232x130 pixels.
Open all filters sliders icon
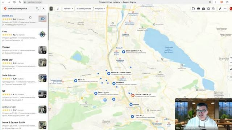click(58, 9)
